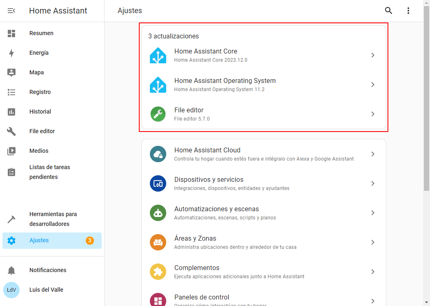The image size is (430, 306).
Task: Select Historial from the sidebar
Action: coord(40,112)
